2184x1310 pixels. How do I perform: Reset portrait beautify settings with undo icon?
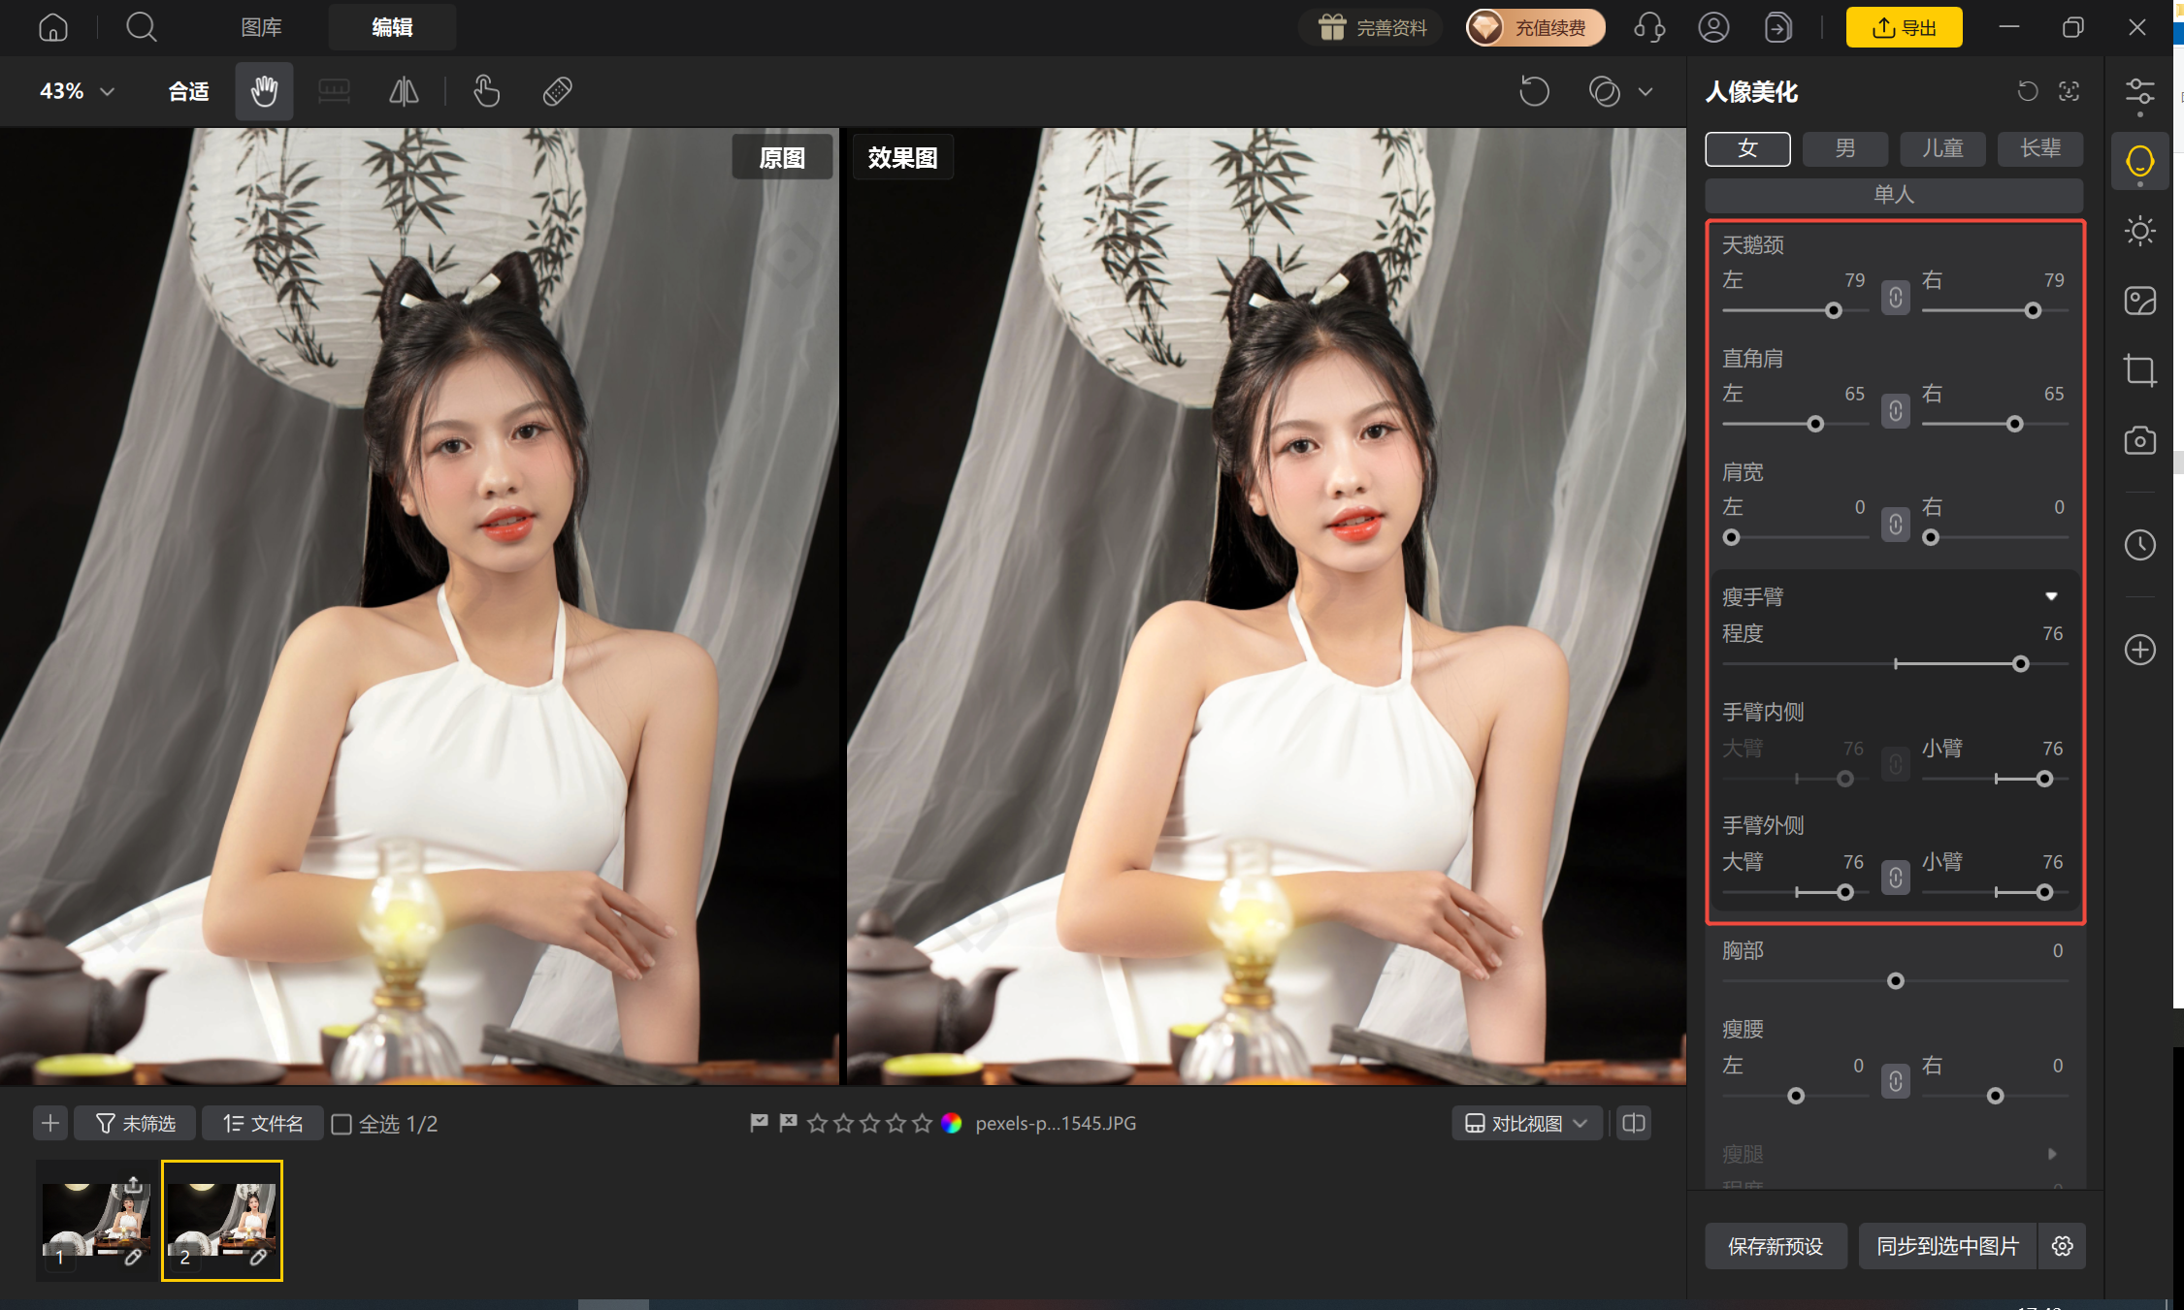[2028, 91]
